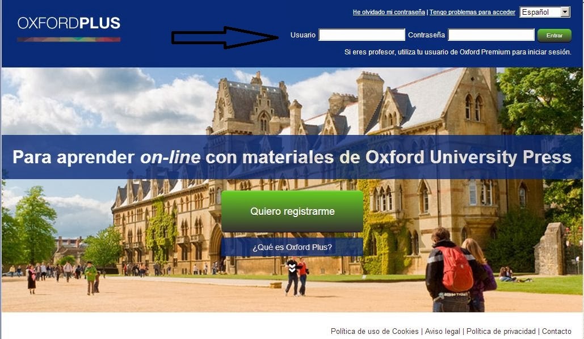Open the 'Política de privacidad' link
This screenshot has width=584, height=339.
click(x=501, y=331)
